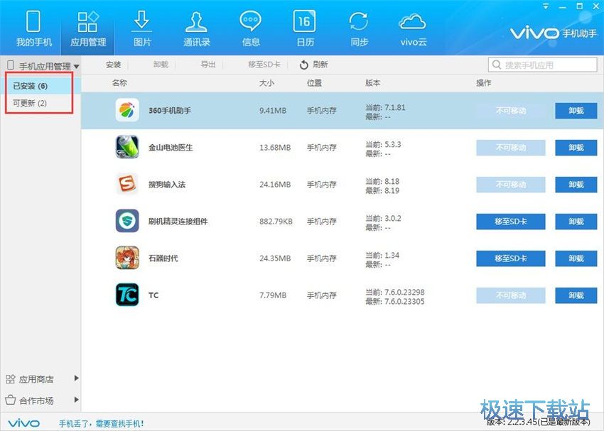The width and height of the screenshot is (604, 431).
Task: Click 不可移动 button for 360手机助手
Action: pos(511,111)
